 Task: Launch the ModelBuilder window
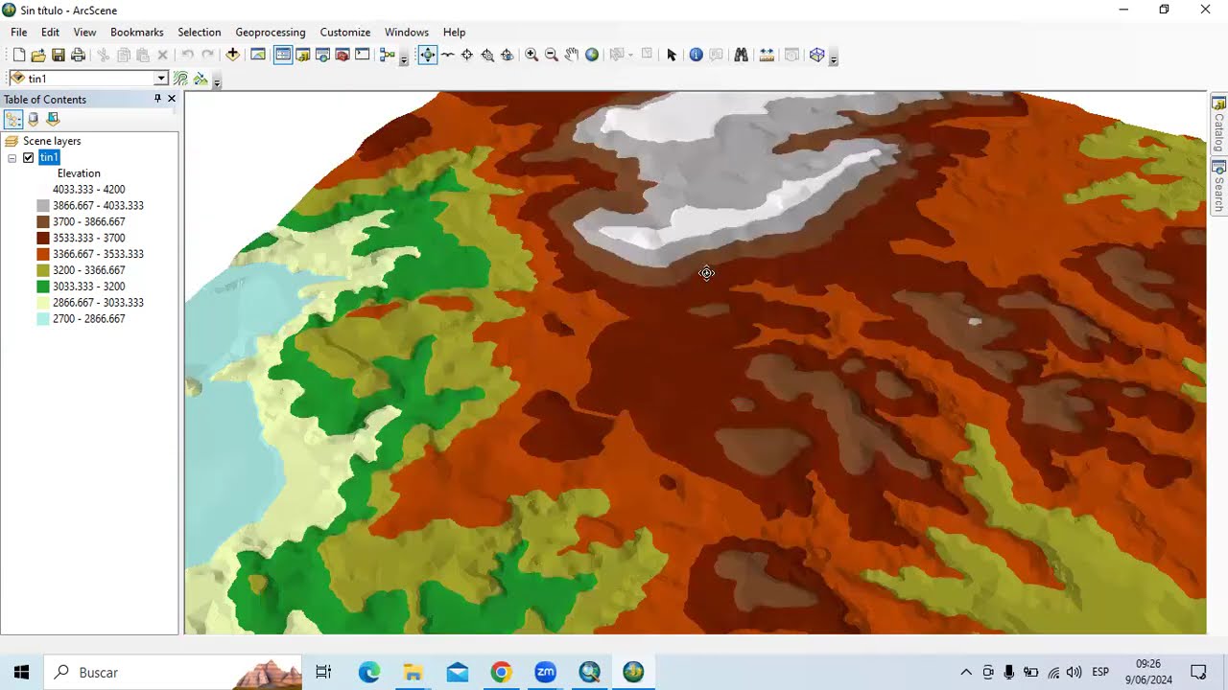click(388, 55)
